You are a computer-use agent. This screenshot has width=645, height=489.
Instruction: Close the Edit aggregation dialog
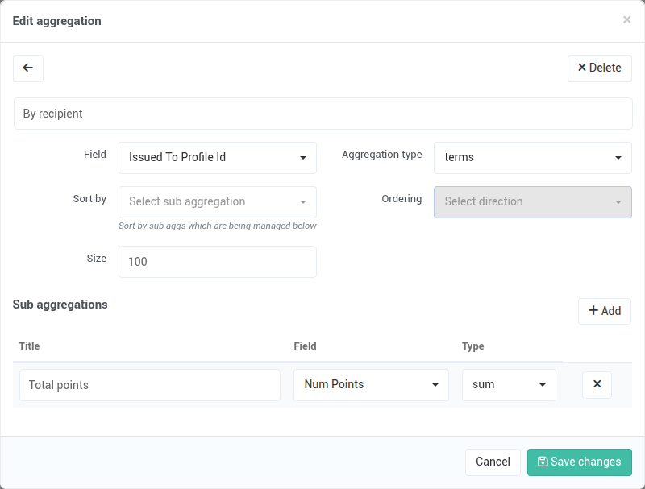[626, 19]
